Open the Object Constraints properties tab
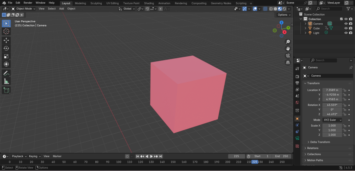The image size is (355, 171). coord(297,131)
